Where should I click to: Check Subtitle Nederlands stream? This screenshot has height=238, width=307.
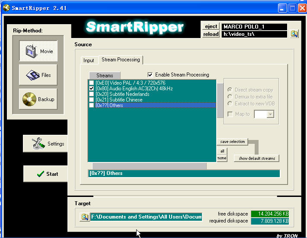tap(91, 94)
